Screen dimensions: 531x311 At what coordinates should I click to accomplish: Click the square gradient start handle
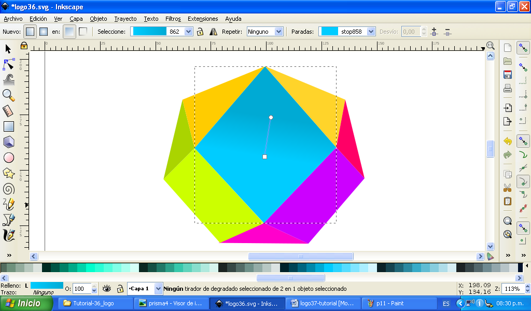[x=265, y=157]
